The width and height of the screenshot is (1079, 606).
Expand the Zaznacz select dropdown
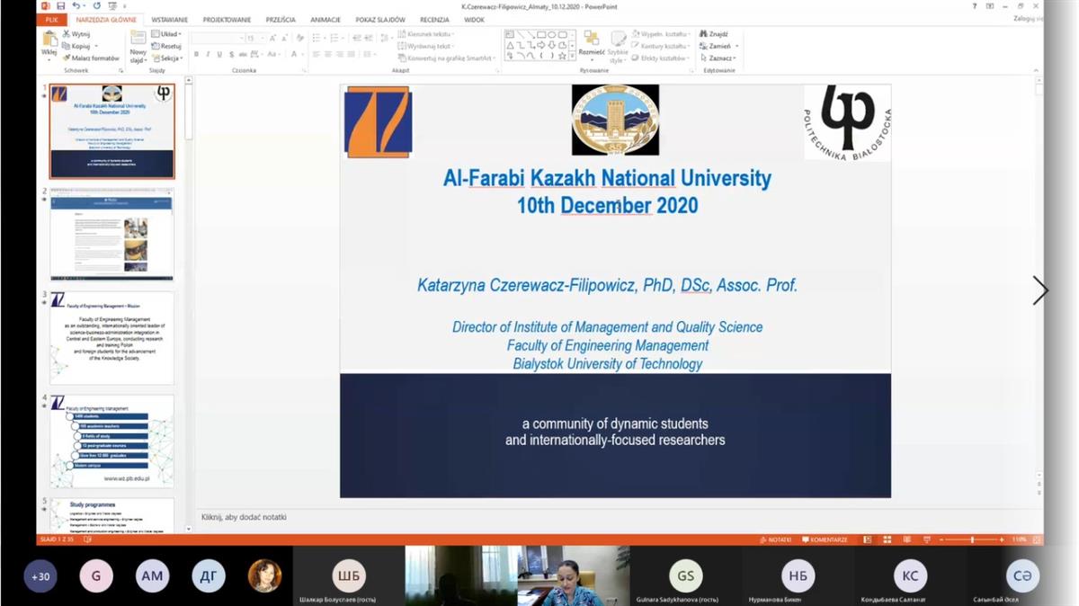coord(719,58)
